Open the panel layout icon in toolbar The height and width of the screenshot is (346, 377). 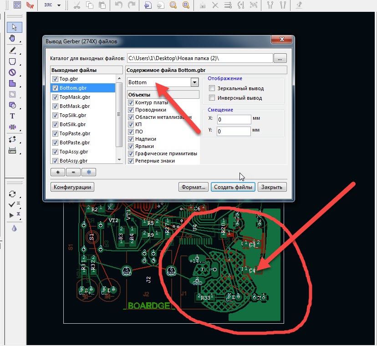point(17,5)
